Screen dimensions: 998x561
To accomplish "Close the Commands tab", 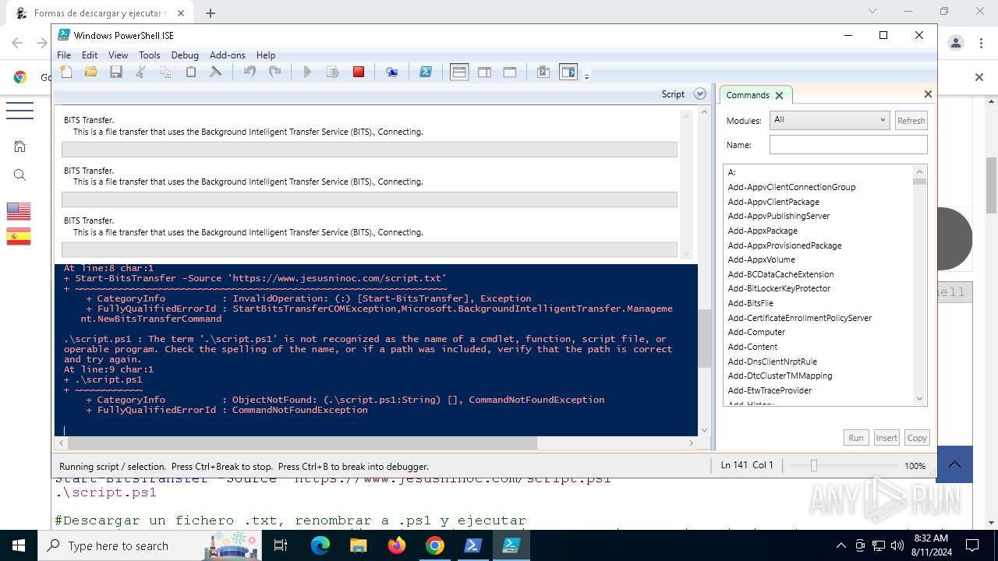I will (779, 95).
